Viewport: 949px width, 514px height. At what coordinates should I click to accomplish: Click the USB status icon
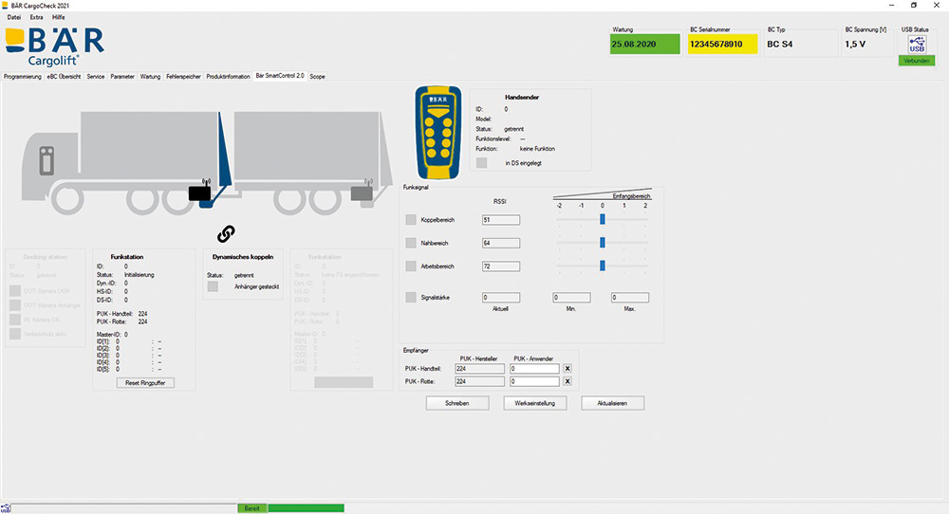point(916,46)
